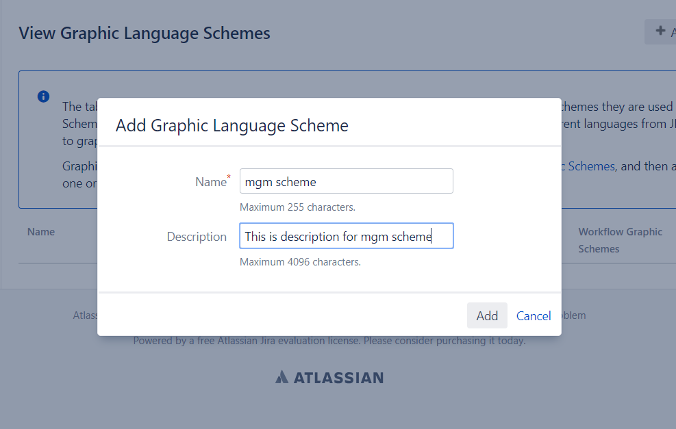Click the Atlassian logo in the footer
This screenshot has width=676, height=429.
coord(329,377)
